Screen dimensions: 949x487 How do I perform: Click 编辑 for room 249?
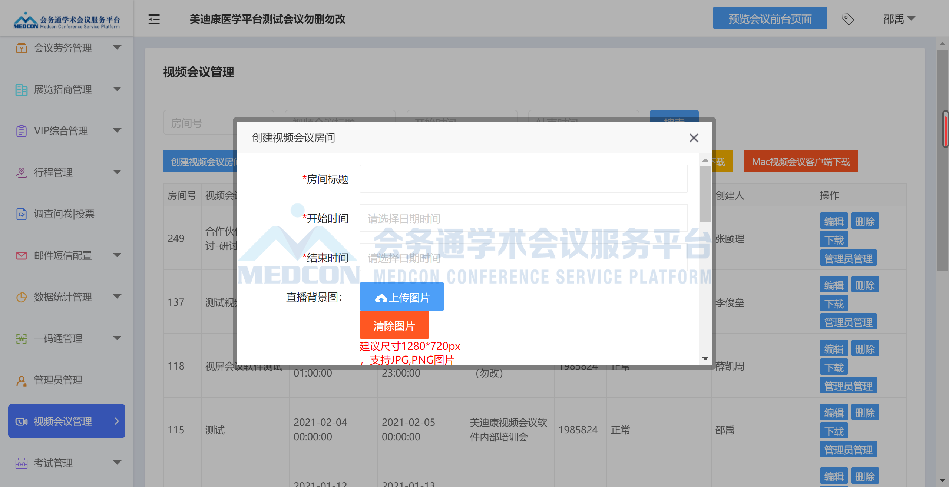point(834,221)
